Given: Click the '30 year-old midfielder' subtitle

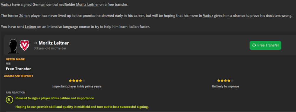Looking at the screenshot, I should click(50, 48).
